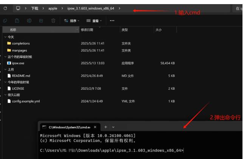Screen dimensions: 244x159
Task: Collapse the 今年的早些时候 group
Action: [5, 82]
